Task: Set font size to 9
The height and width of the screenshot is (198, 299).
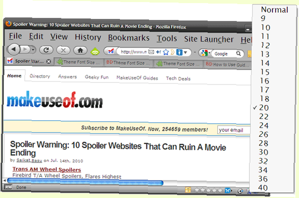Action: pyautogui.click(x=263, y=18)
